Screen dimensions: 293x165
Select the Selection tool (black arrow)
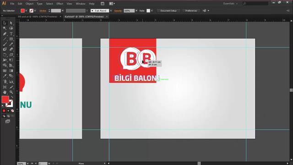point(5,23)
